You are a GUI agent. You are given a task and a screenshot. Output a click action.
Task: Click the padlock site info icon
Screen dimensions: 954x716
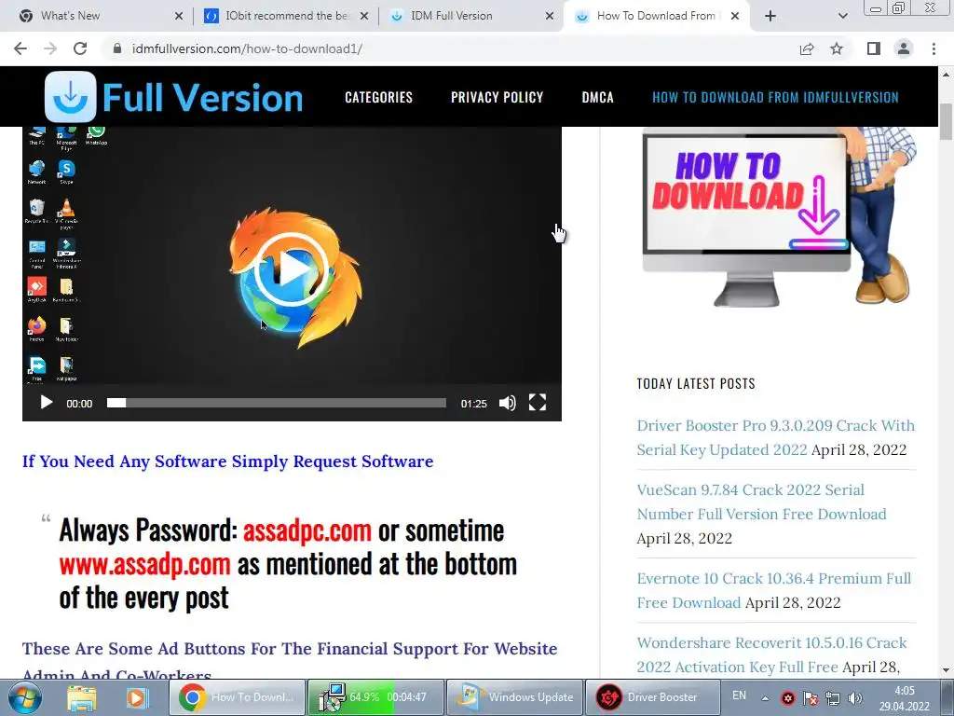tap(117, 48)
